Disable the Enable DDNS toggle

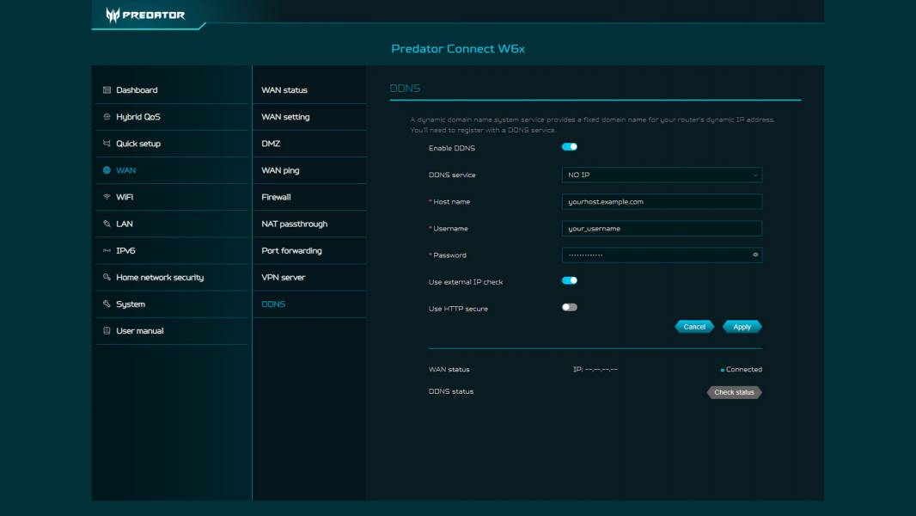point(569,148)
